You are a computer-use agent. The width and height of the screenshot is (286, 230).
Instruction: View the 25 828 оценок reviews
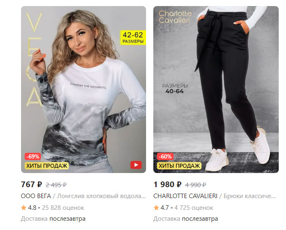[63, 208]
